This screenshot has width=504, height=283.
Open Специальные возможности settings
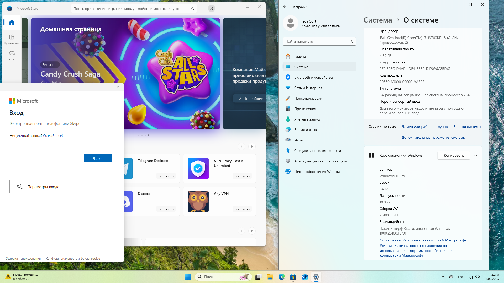pyautogui.click(x=319, y=151)
